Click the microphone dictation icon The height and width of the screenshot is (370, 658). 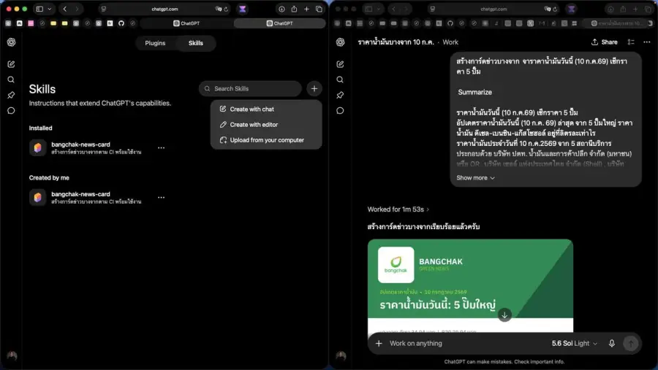612,343
